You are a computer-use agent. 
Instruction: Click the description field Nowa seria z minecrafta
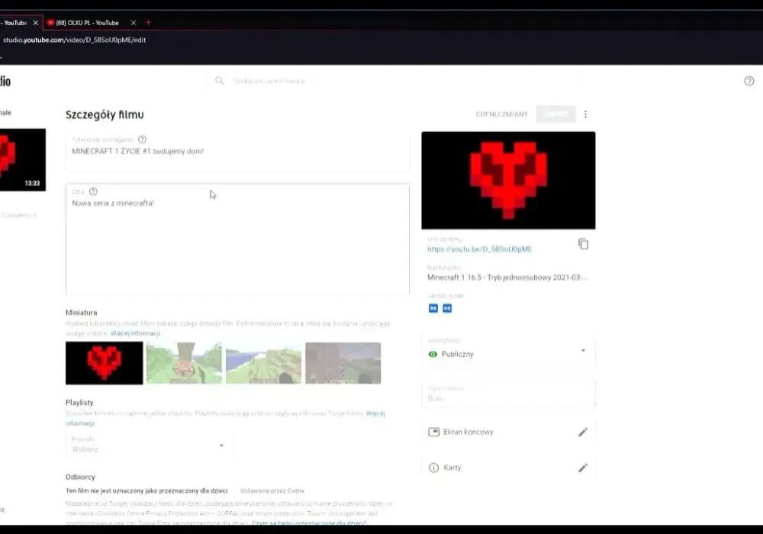tap(237, 239)
